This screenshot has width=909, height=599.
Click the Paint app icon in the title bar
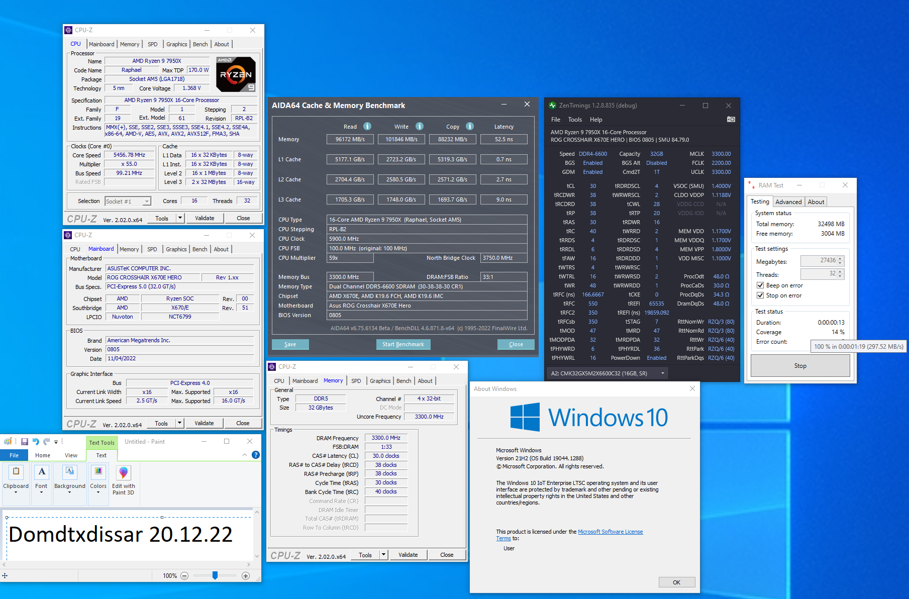pos(8,442)
